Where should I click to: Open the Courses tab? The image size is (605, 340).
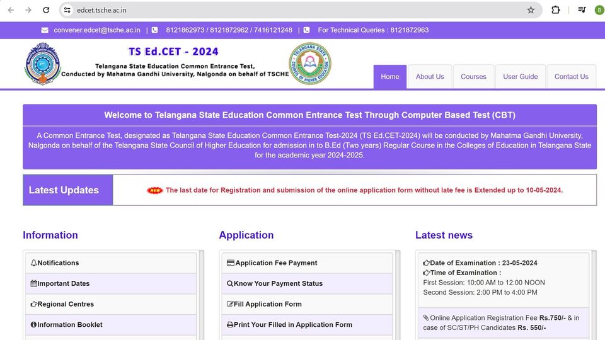(x=473, y=77)
